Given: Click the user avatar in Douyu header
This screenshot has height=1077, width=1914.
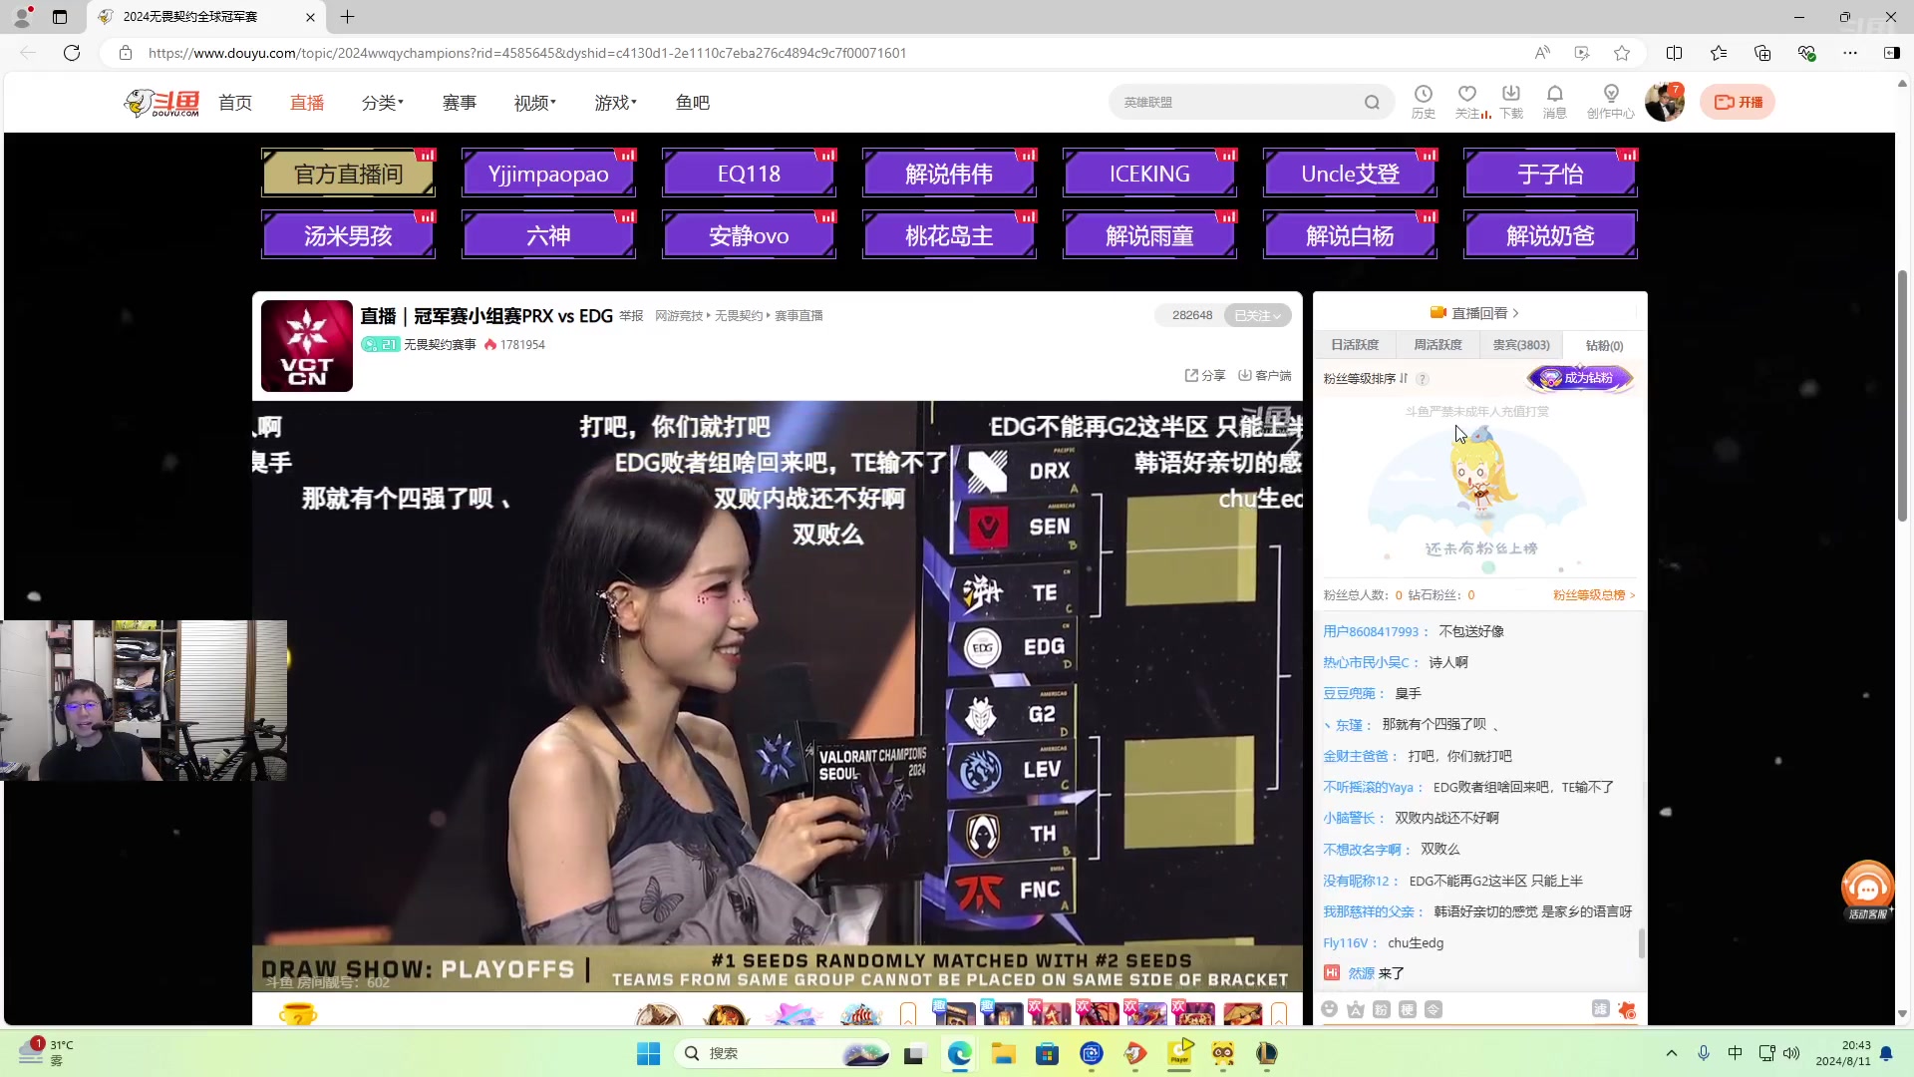Looking at the screenshot, I should [1664, 102].
